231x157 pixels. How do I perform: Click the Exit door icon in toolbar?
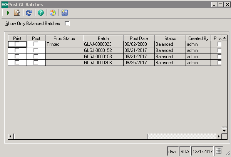[x=17, y=13]
